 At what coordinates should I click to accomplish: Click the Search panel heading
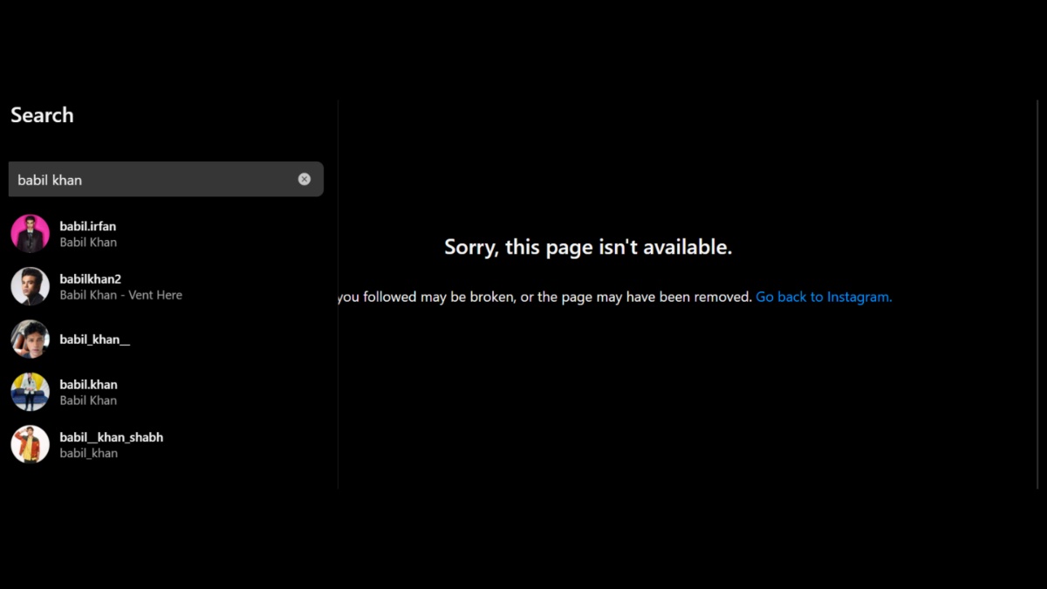[42, 115]
